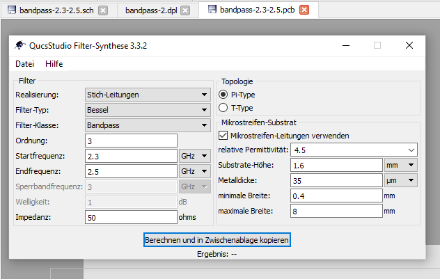This screenshot has height=279, width=440.
Task: Select the bandpass-2.3-2.5.pcb tab
Action: coord(258,10)
